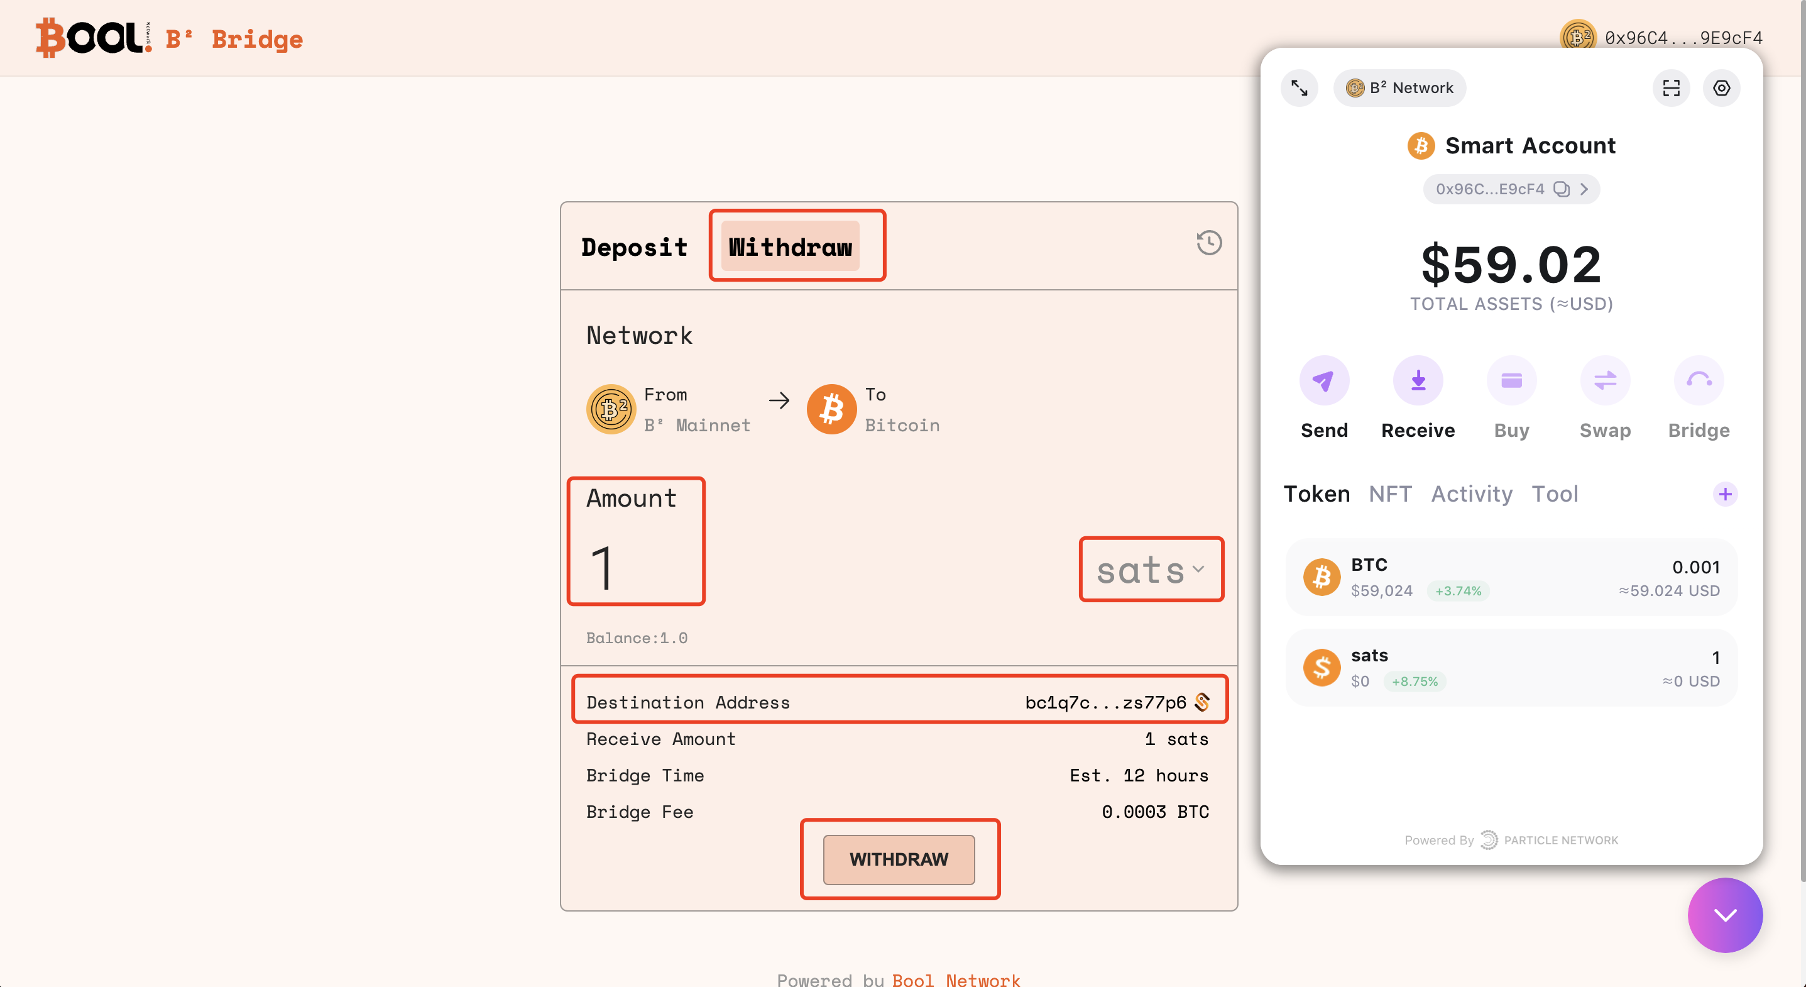Switch to the Deposit tab

tap(634, 247)
